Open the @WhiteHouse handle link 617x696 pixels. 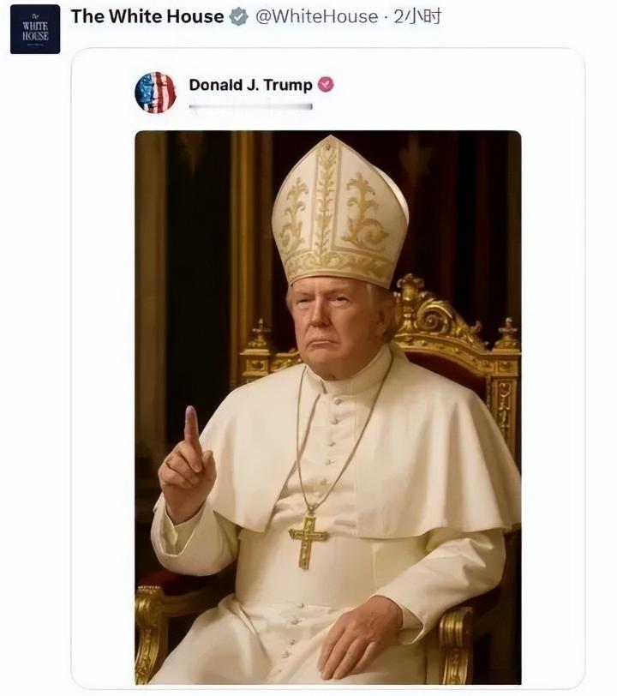click(316, 16)
